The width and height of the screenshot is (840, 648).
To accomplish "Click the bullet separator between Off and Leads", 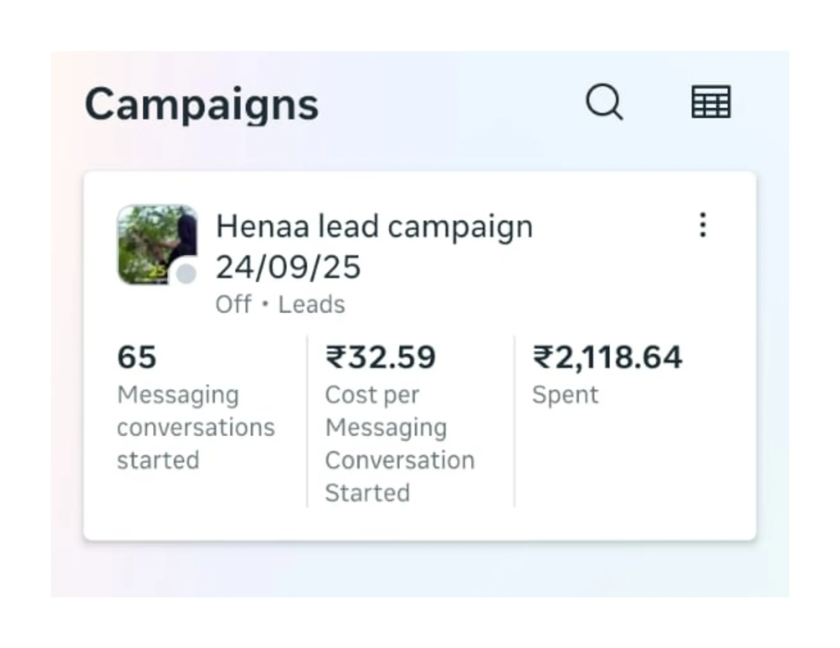I will pyautogui.click(x=264, y=304).
